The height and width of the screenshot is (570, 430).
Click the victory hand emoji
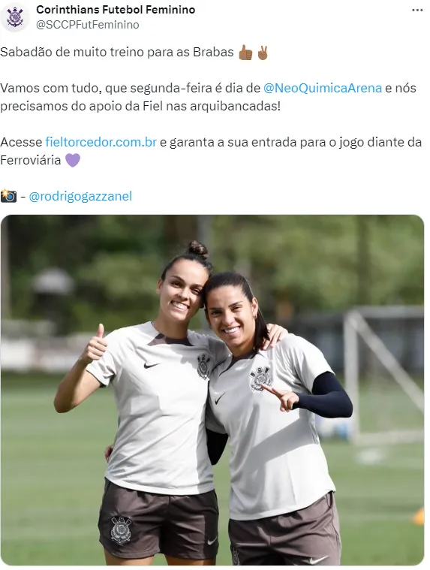coord(263,53)
